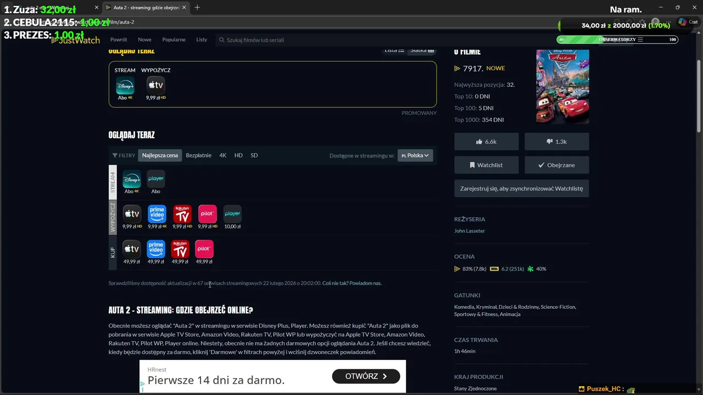Rent on Apple TV for 9,99 zł
This screenshot has width=703, height=395.
pyautogui.click(x=132, y=214)
